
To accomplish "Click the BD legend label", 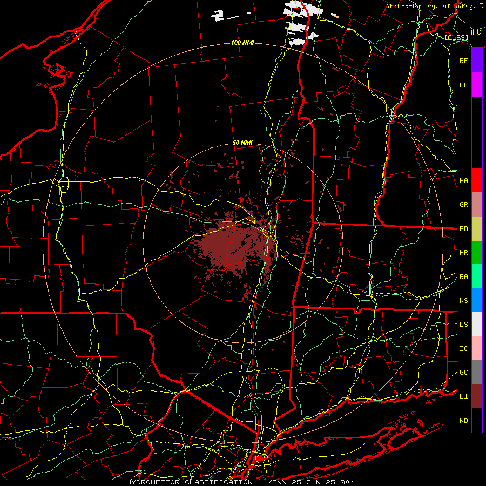I will (464, 228).
